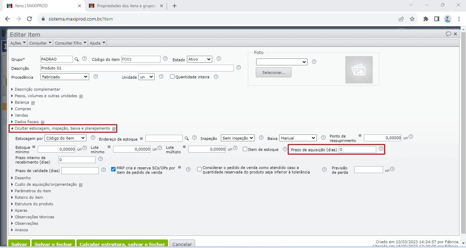
Task: Open the Consultar menu
Action: coord(40,43)
